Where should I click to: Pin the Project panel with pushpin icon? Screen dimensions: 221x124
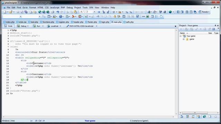click(215, 25)
